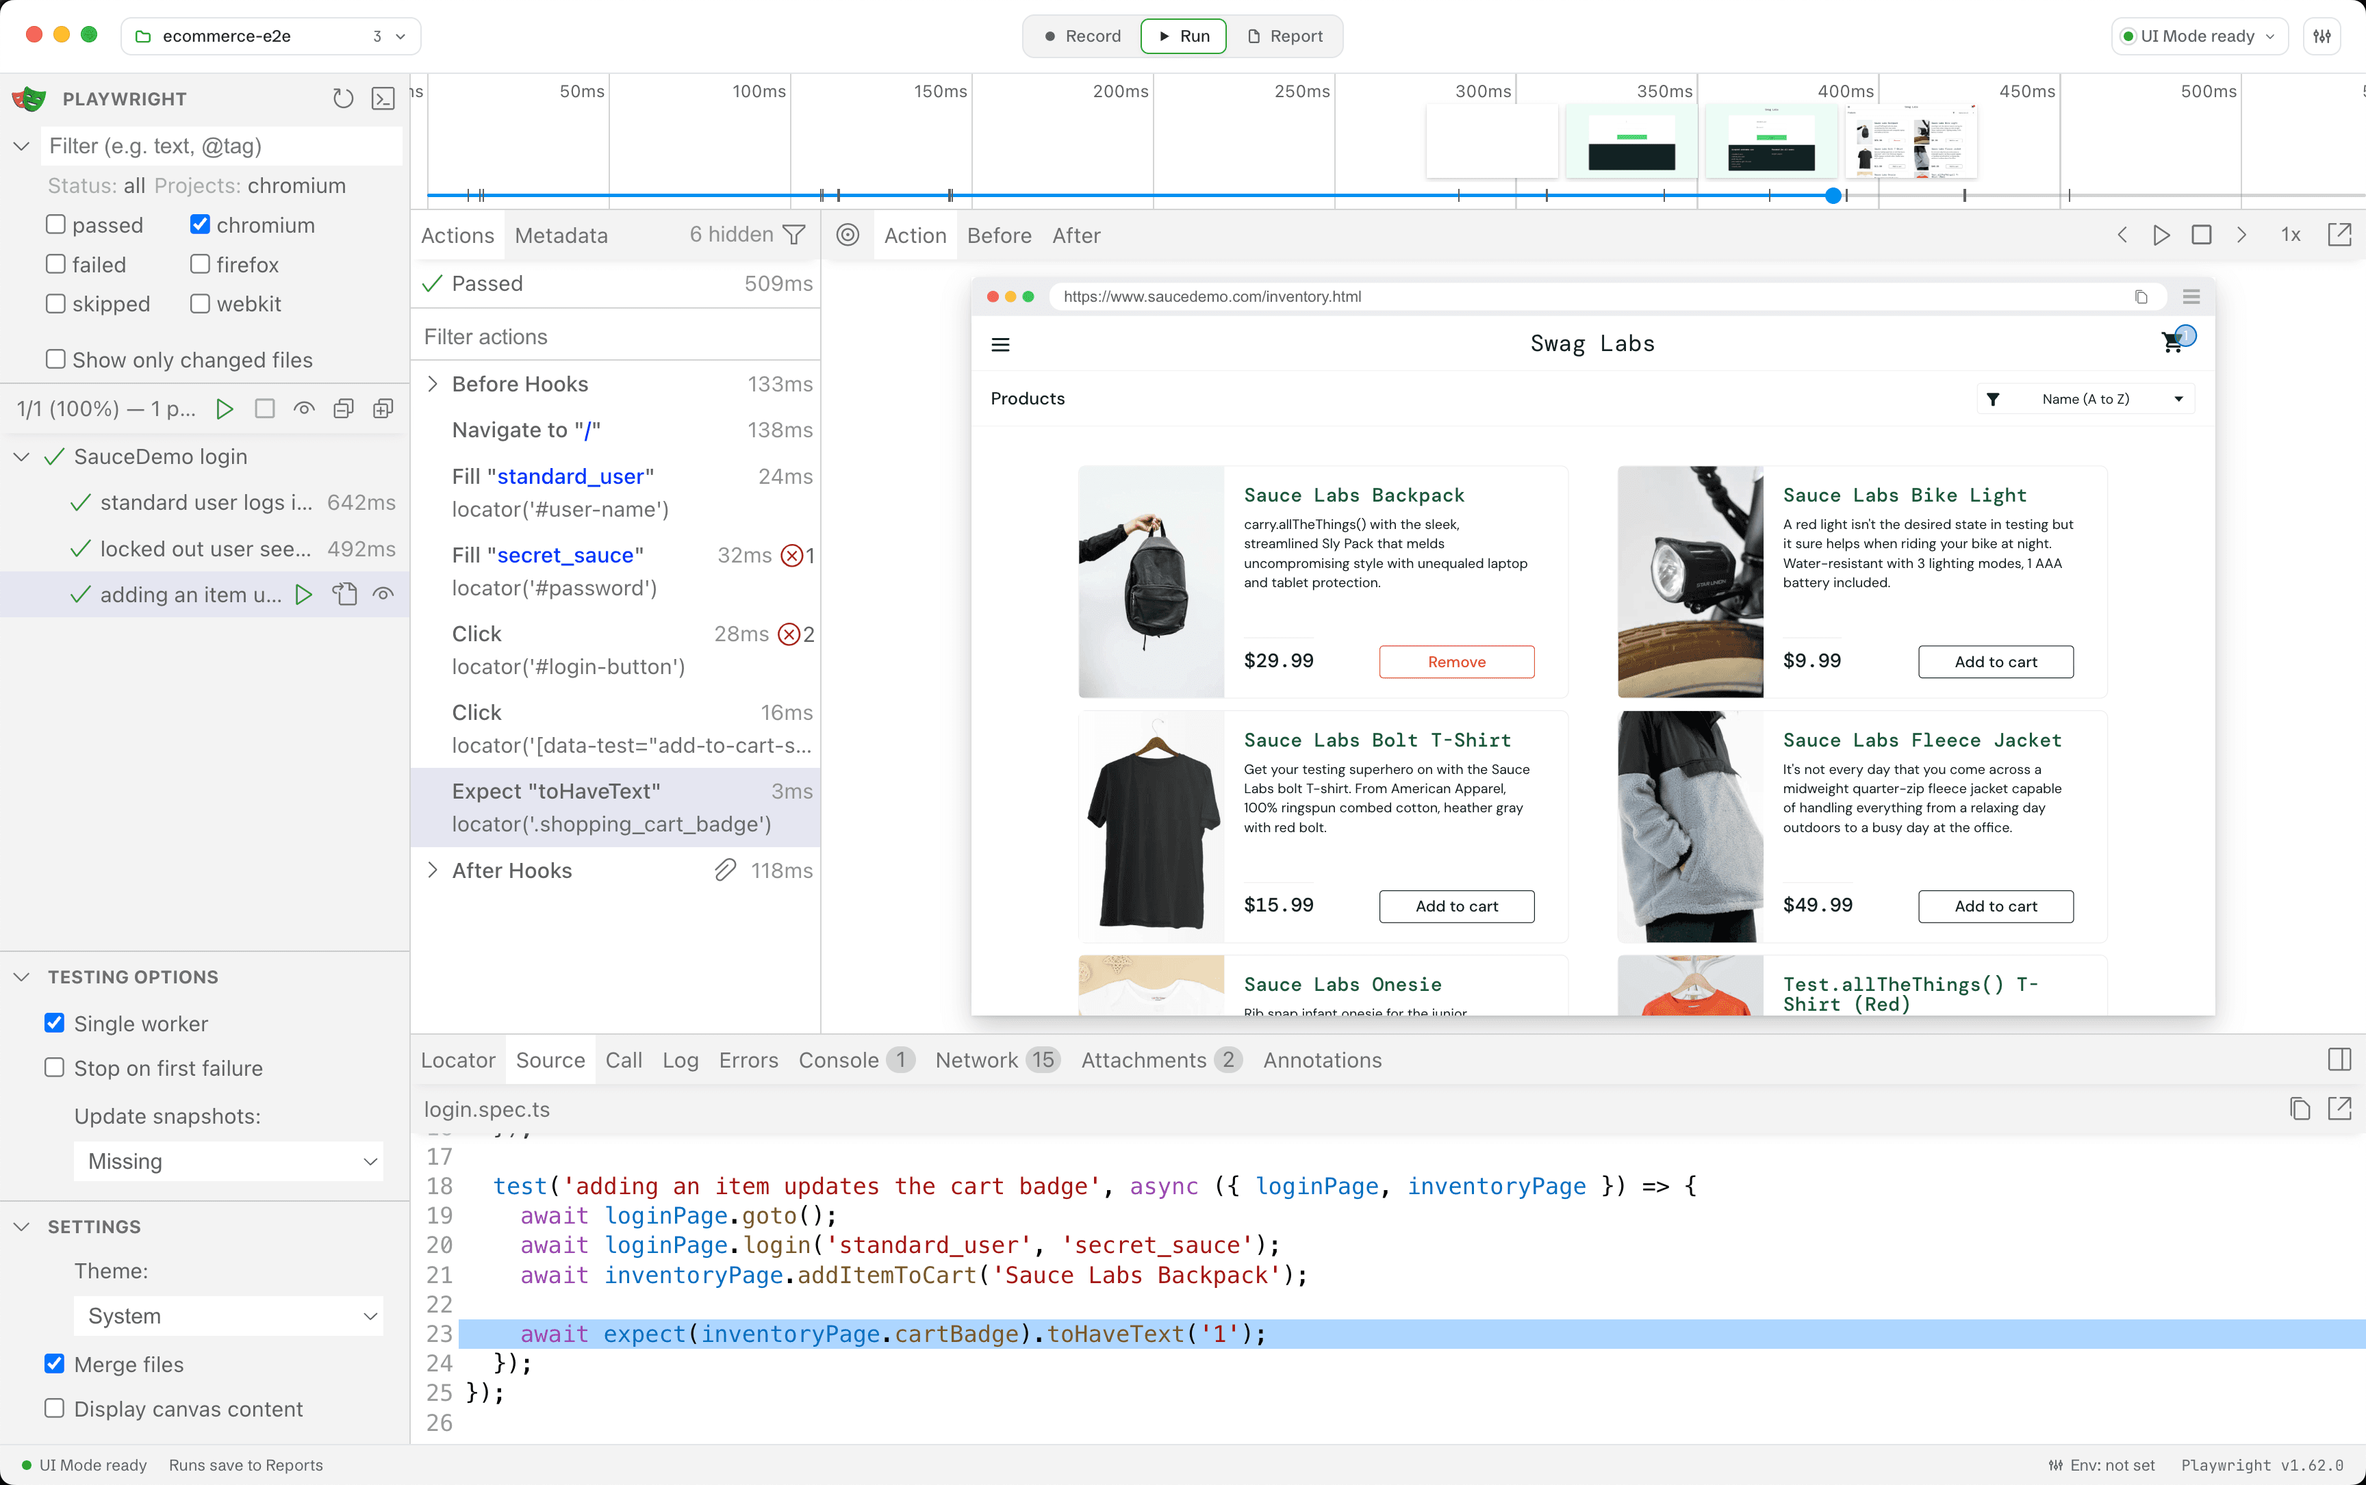This screenshot has width=2366, height=1485.
Task: Enable the failed status checkbox
Action: [x=56, y=264]
